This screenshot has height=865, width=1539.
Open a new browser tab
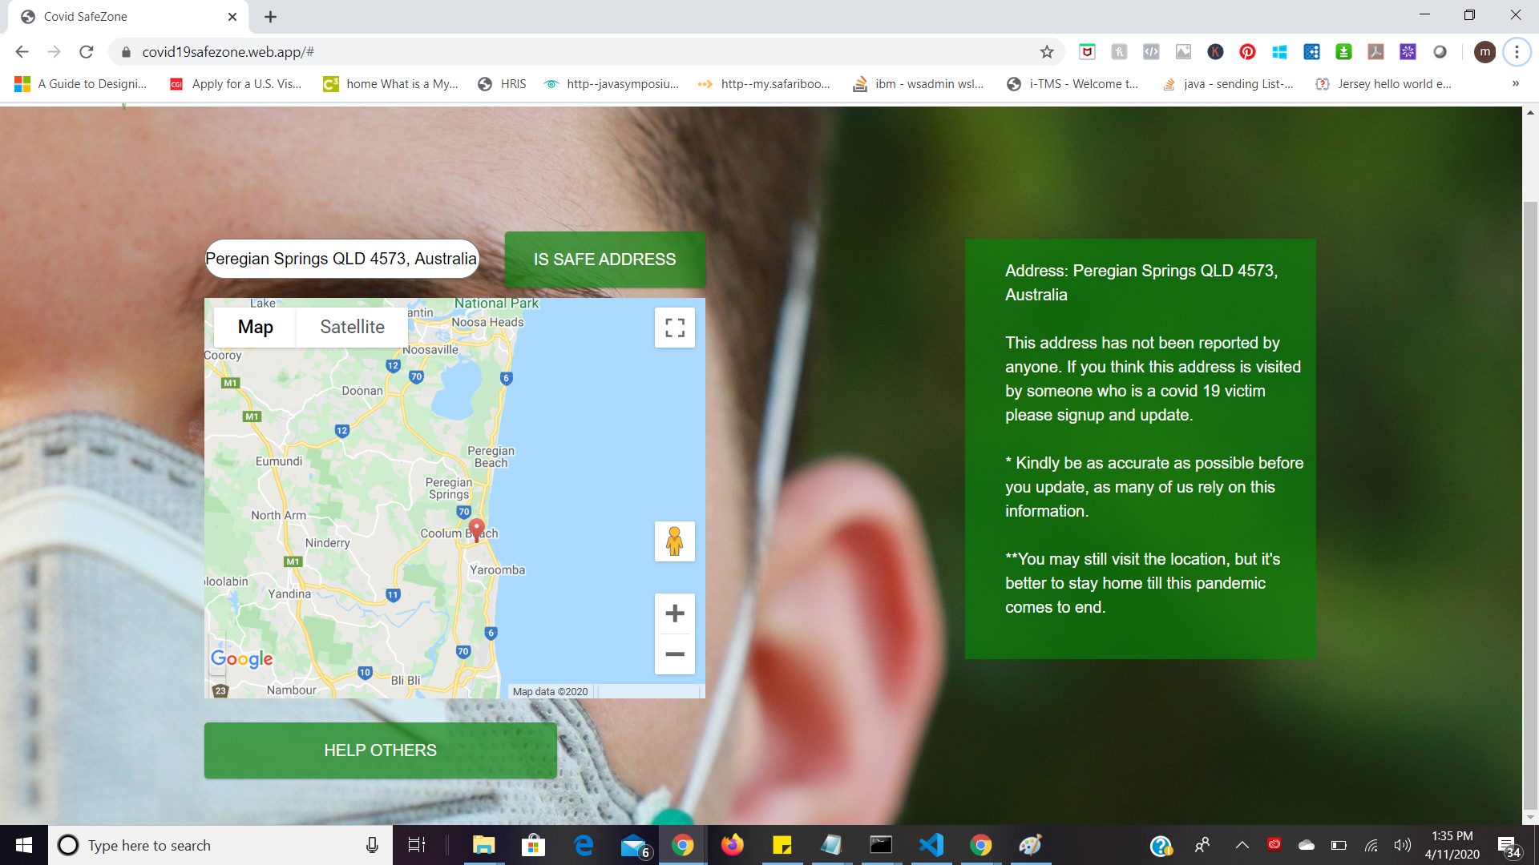(271, 17)
